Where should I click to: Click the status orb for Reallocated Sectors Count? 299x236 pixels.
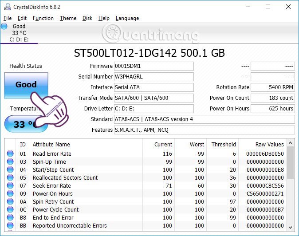[x=10, y=177]
